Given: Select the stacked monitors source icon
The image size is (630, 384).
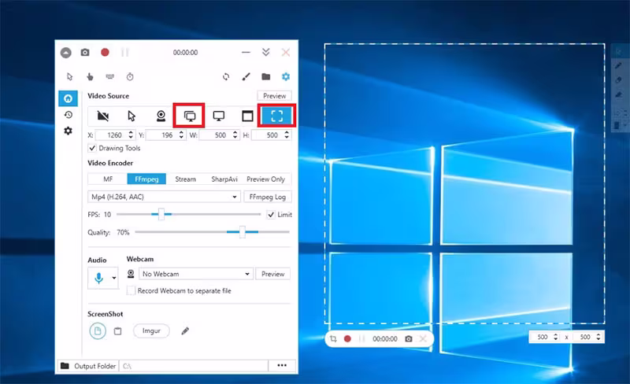Looking at the screenshot, I should tap(189, 116).
